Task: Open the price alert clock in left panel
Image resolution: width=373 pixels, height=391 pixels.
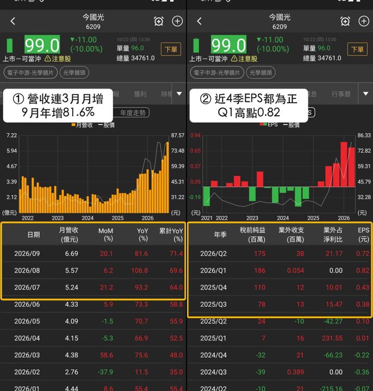Action: [159, 21]
